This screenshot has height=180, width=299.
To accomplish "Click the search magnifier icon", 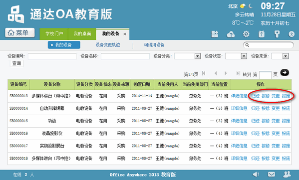I will [247, 45].
